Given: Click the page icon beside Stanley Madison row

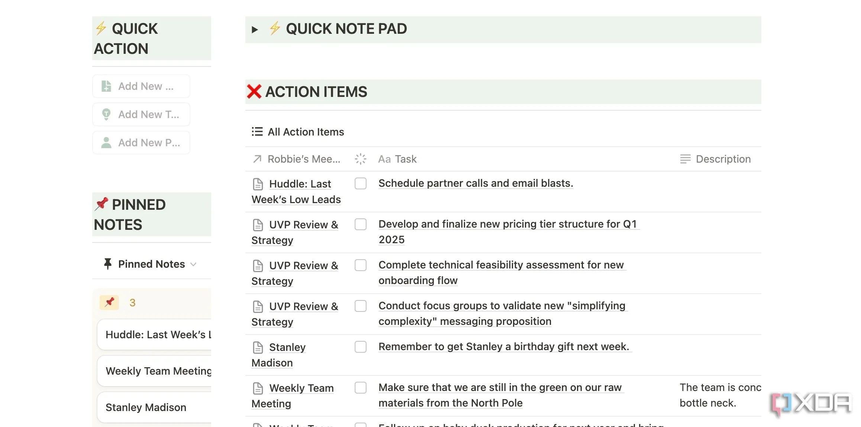Looking at the screenshot, I should 258,348.
